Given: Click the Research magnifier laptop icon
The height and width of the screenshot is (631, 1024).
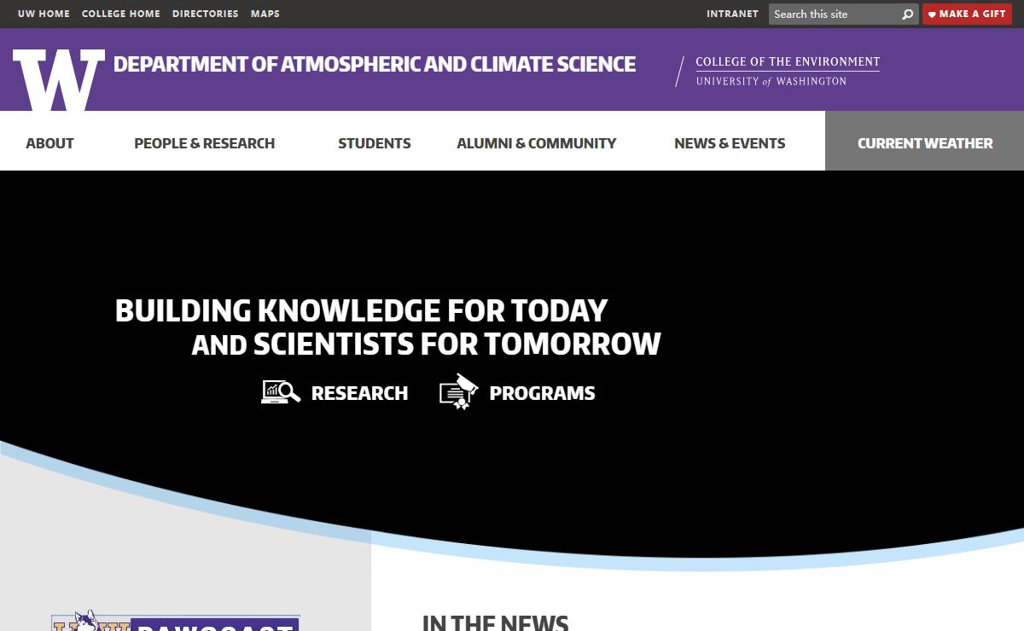Looking at the screenshot, I should [281, 392].
